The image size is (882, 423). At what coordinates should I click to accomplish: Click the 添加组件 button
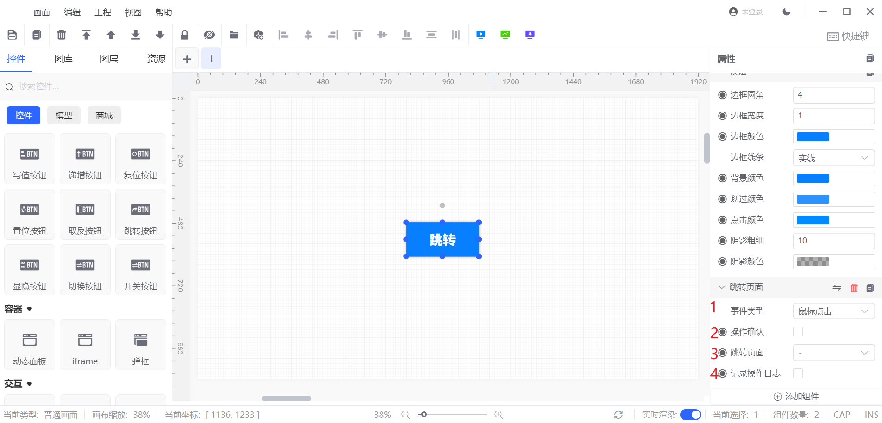pos(796,397)
